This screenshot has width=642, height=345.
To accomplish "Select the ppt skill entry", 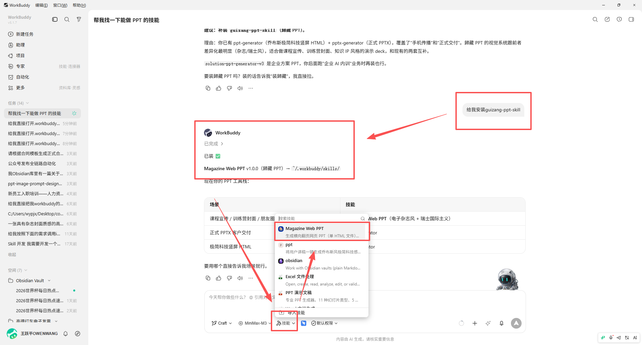I will coord(322,248).
